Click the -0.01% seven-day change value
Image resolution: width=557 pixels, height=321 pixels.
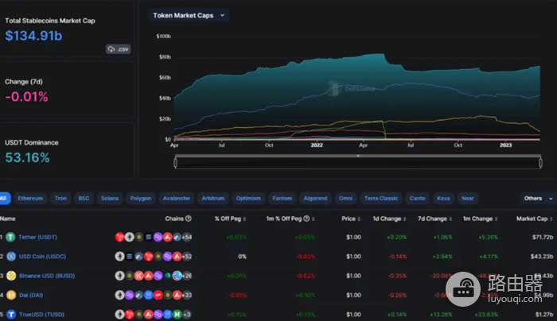click(26, 96)
